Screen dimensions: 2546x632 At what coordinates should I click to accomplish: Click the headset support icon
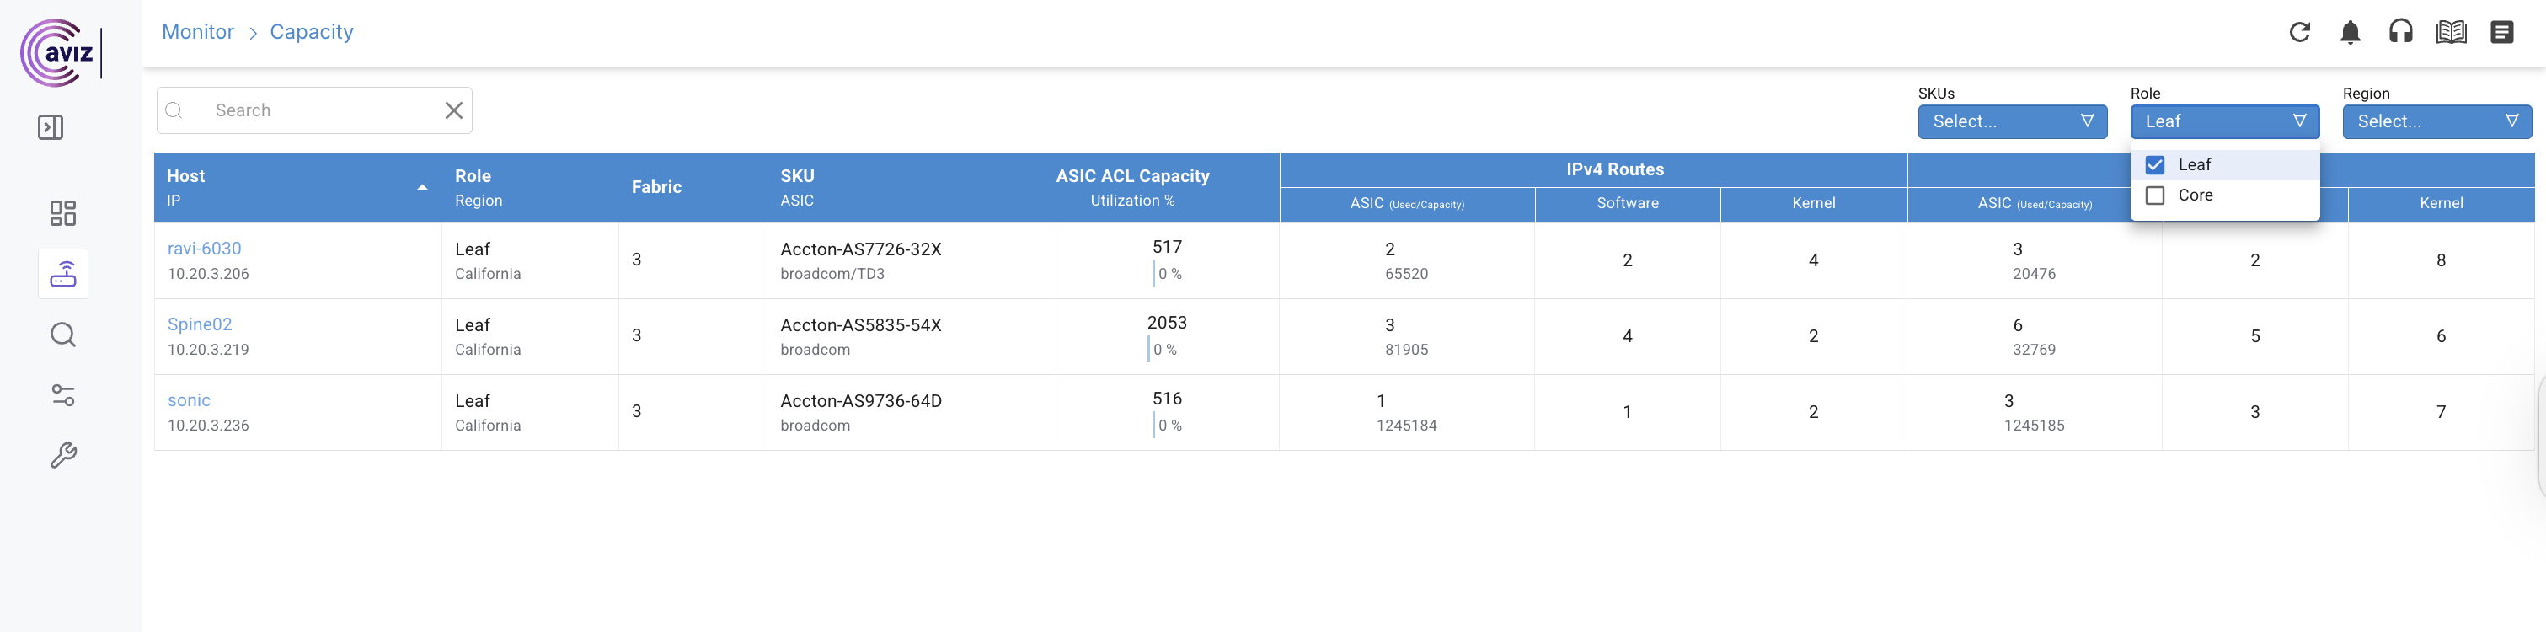click(2399, 33)
